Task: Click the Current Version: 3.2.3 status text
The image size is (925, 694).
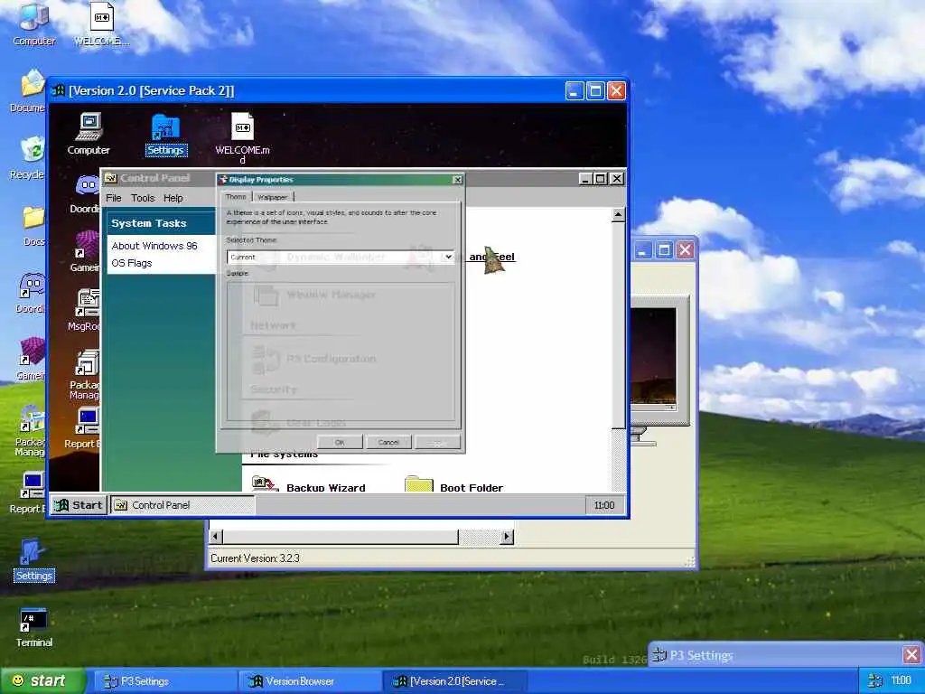Action: (x=255, y=558)
